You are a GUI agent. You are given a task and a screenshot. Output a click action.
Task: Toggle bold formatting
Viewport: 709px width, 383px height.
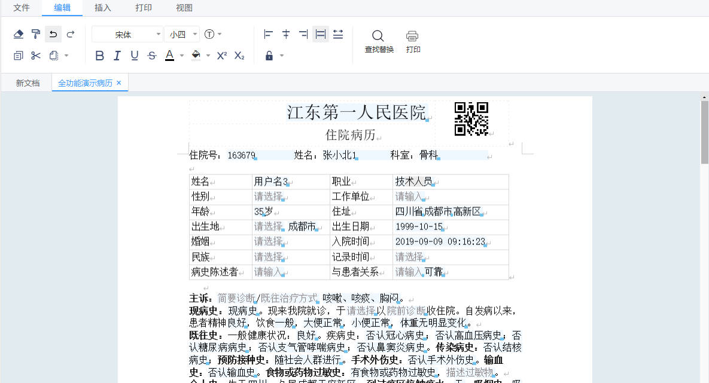click(100, 56)
